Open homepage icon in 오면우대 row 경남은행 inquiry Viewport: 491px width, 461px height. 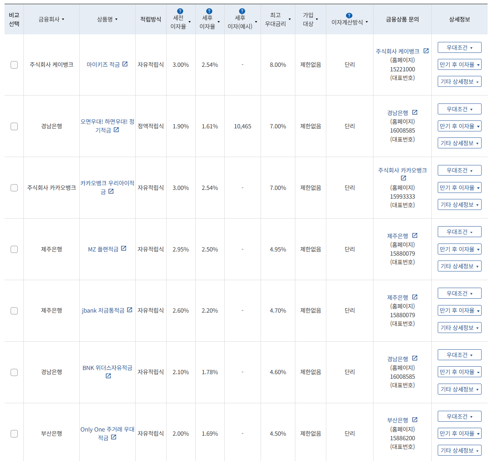(415, 112)
